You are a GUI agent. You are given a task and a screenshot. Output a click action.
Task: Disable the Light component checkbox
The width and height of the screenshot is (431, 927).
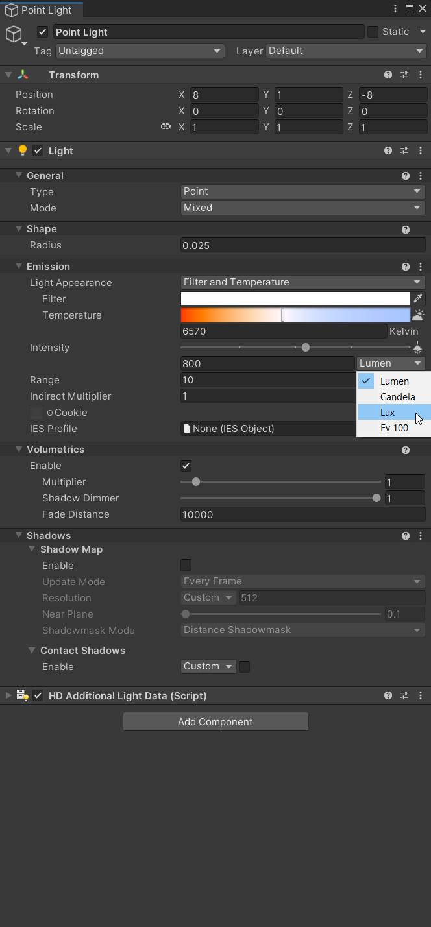38,150
